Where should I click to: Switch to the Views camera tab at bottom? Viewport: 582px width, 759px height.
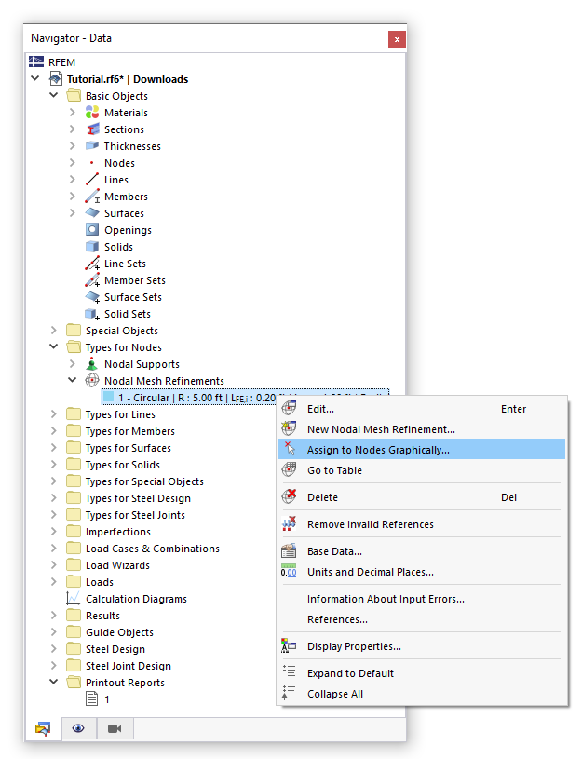point(115,728)
